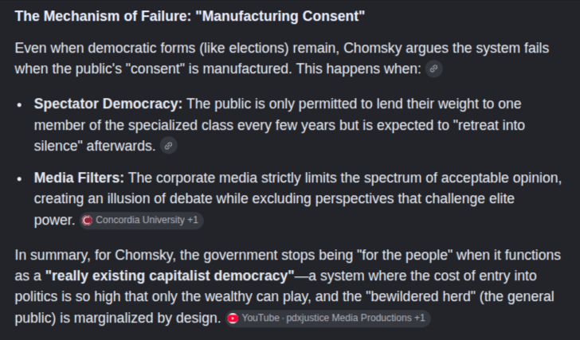The width and height of the screenshot is (580, 340).
Task: Click "The Mechanism of Failure" heading
Action: click(x=102, y=16)
